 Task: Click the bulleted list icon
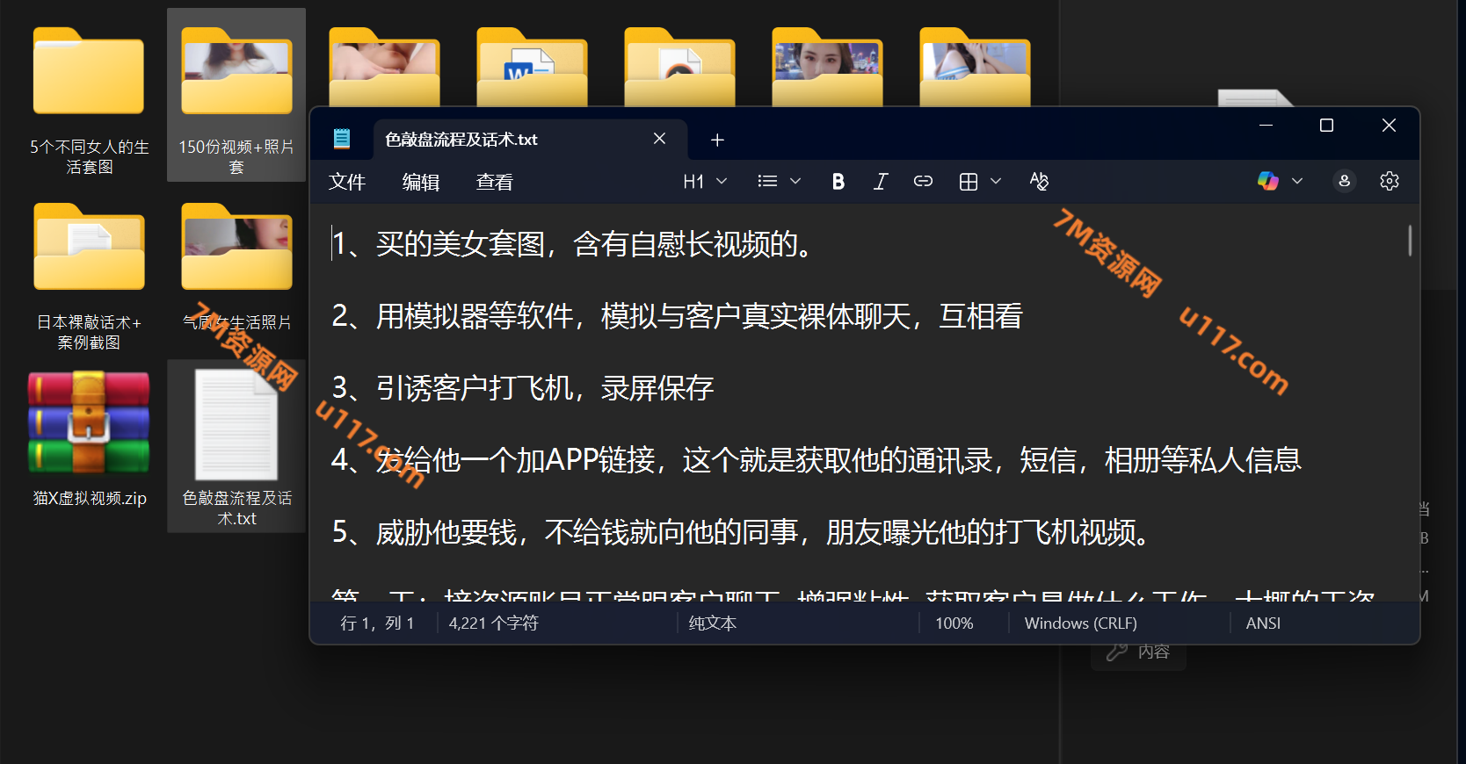(x=767, y=182)
